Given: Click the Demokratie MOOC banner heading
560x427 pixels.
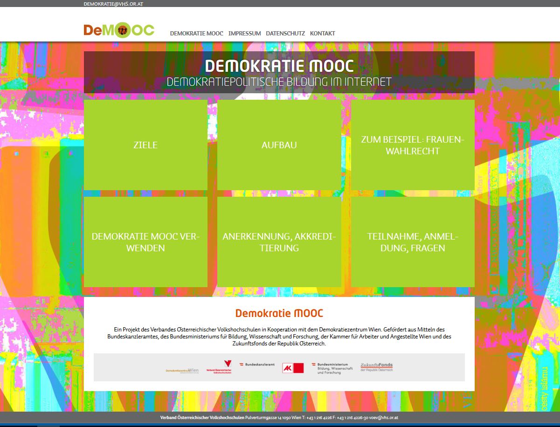Looking at the screenshot, I should pos(279,66).
